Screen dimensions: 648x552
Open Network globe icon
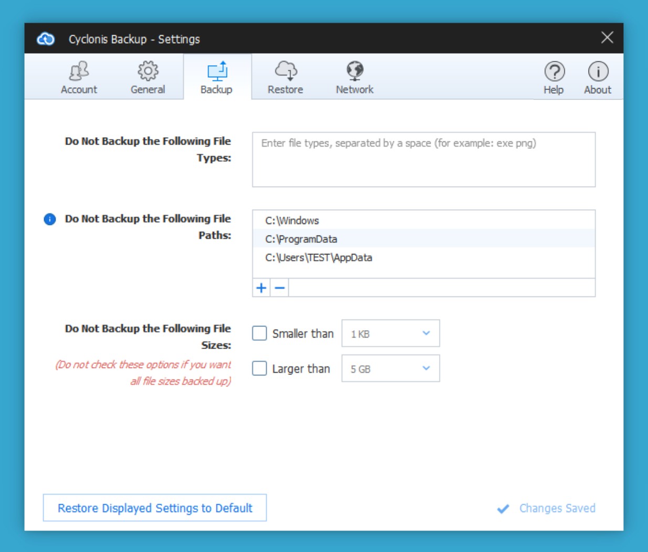point(354,71)
